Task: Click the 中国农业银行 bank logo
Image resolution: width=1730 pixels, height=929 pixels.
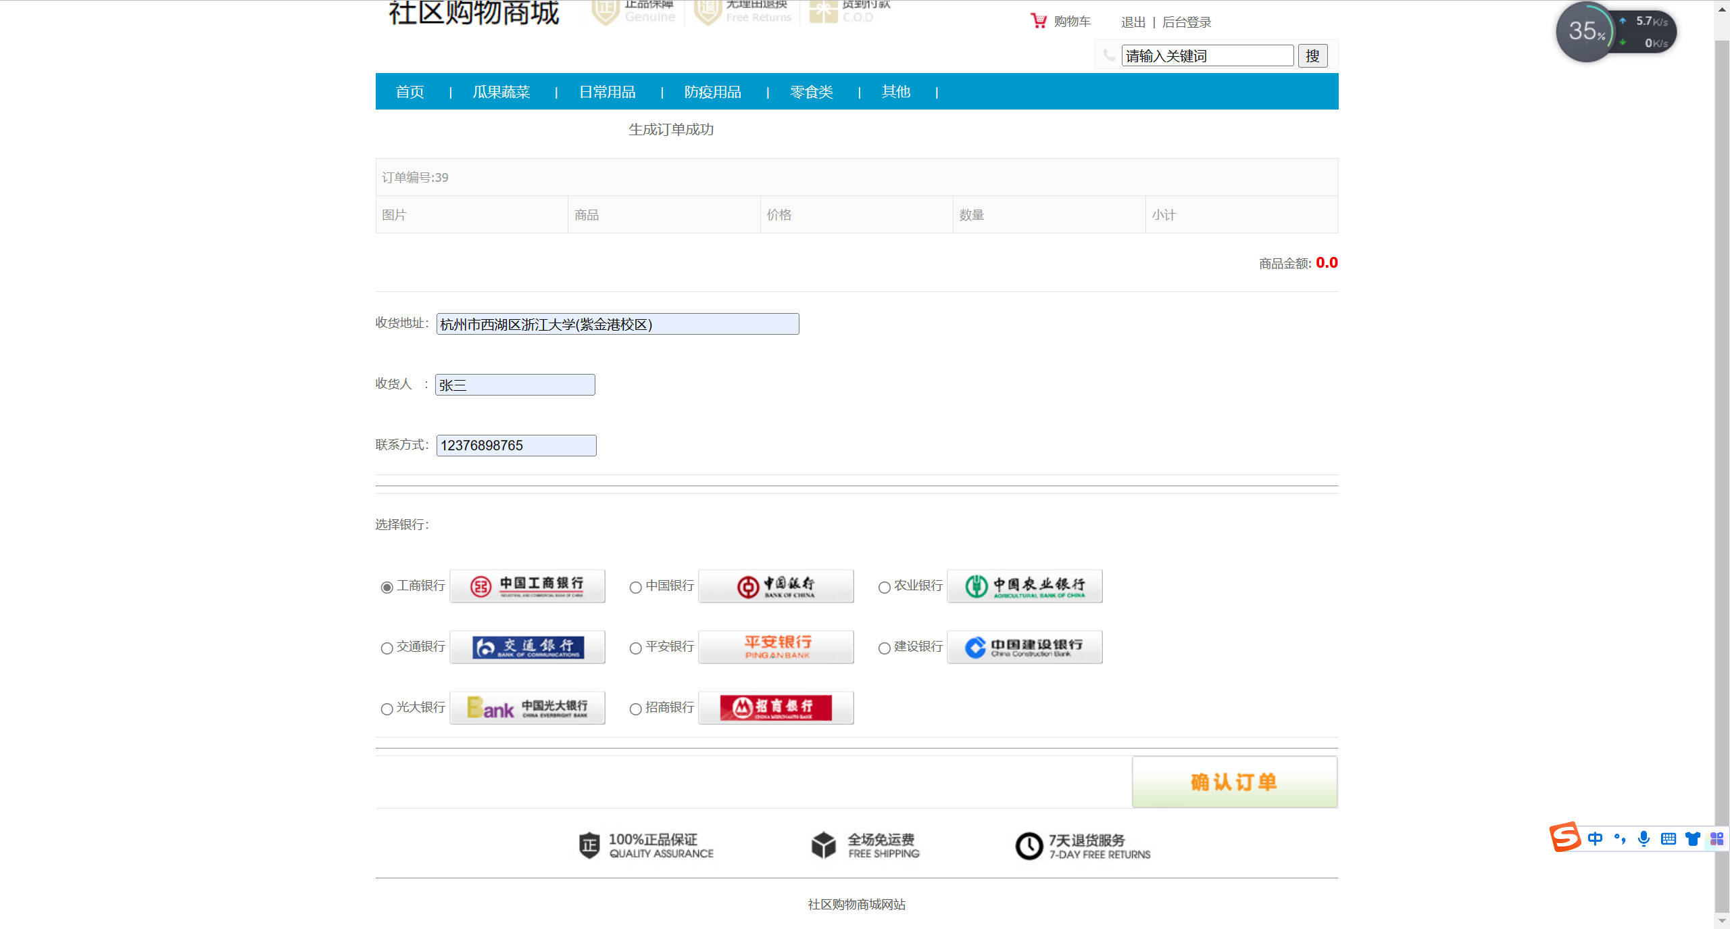Action: (x=1024, y=586)
